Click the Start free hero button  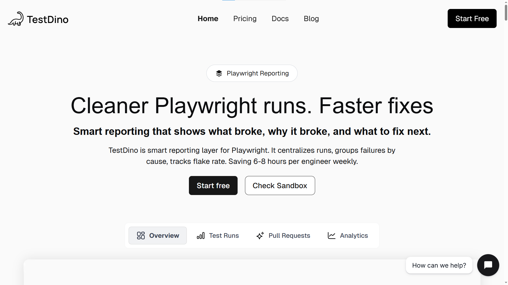pyautogui.click(x=213, y=186)
